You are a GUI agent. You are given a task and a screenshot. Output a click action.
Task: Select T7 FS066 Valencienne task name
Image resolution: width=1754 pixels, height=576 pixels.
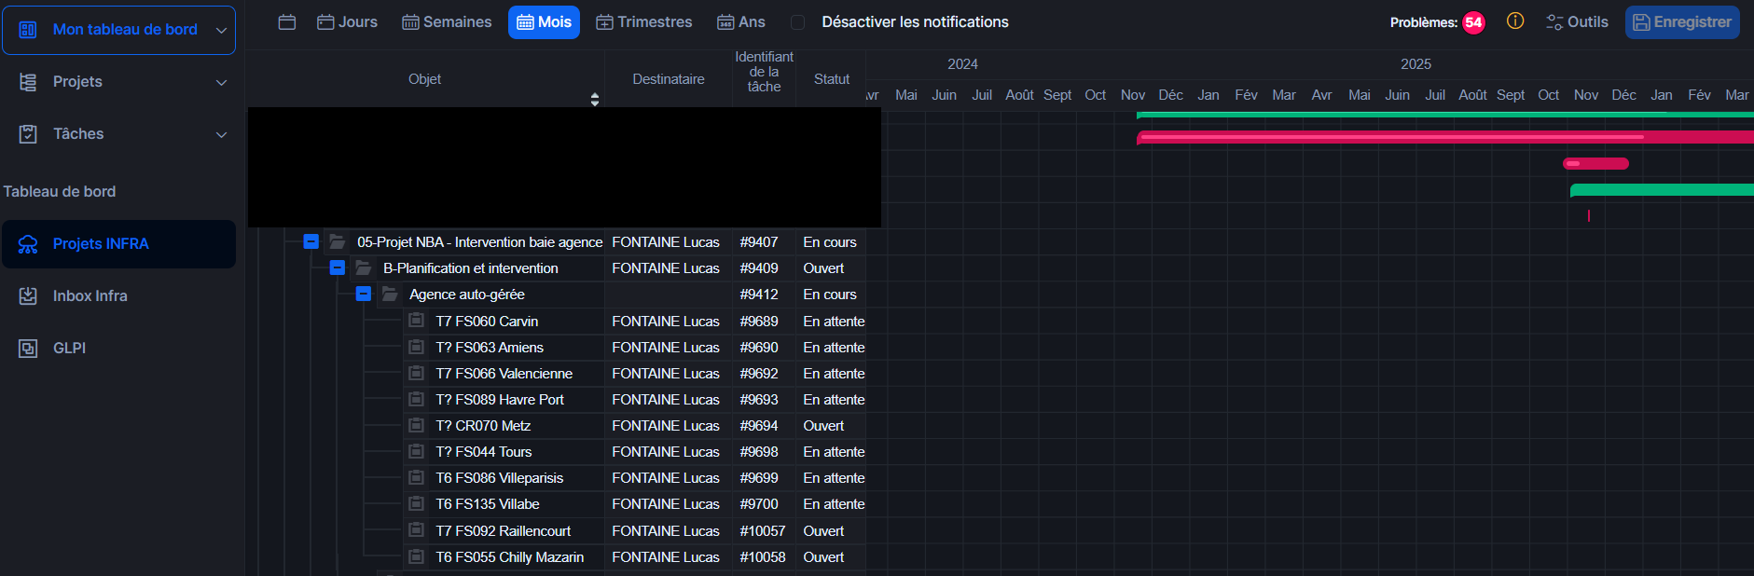click(x=504, y=374)
